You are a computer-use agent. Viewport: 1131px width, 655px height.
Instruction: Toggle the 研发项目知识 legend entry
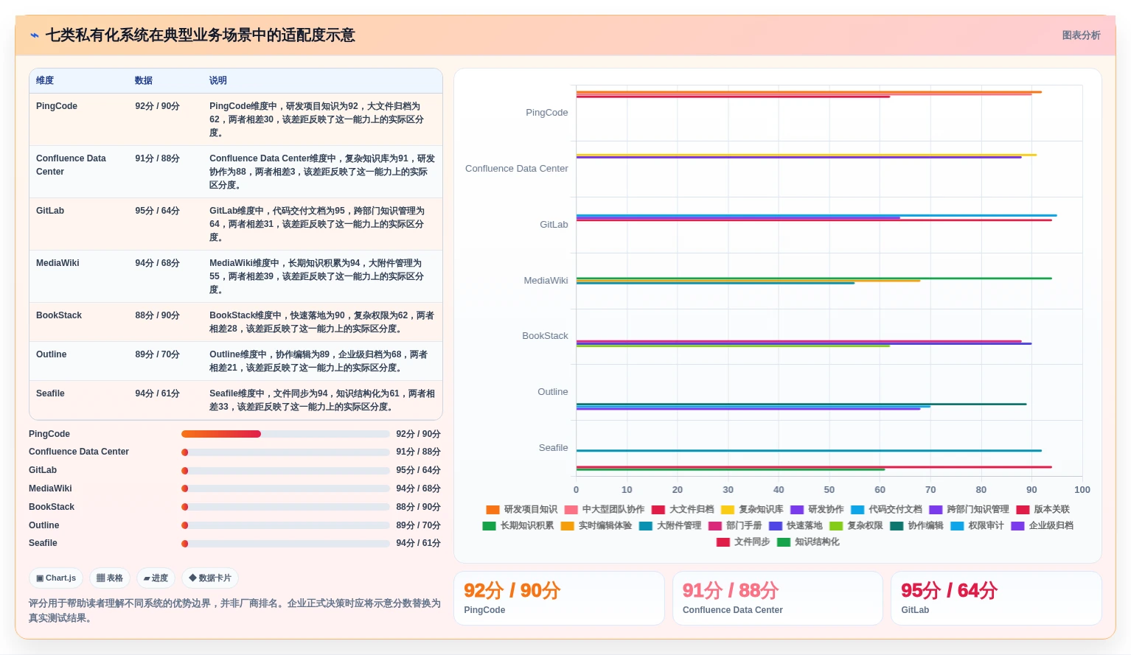pyautogui.click(x=522, y=509)
